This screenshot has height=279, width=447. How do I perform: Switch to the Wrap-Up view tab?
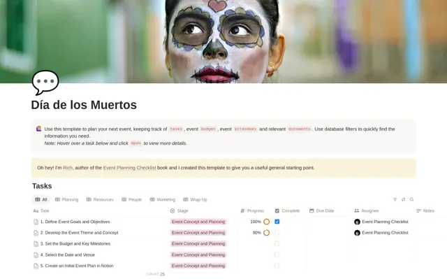click(196, 199)
